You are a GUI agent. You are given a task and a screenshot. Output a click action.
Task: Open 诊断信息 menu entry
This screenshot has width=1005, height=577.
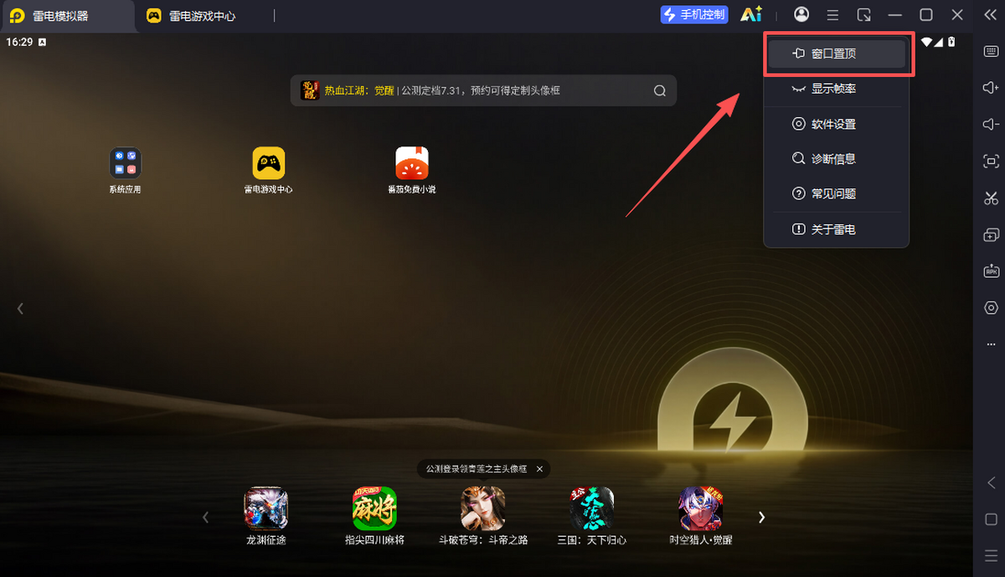[x=836, y=158]
